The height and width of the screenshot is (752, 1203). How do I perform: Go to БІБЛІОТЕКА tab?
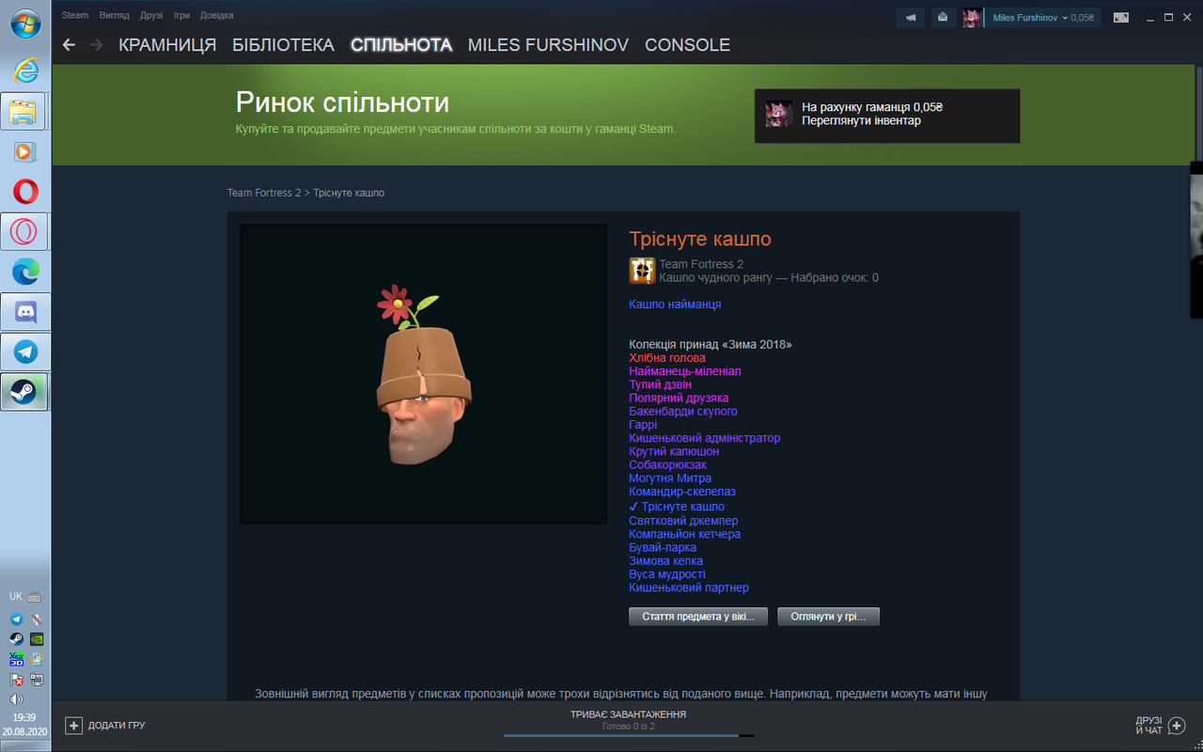click(283, 45)
